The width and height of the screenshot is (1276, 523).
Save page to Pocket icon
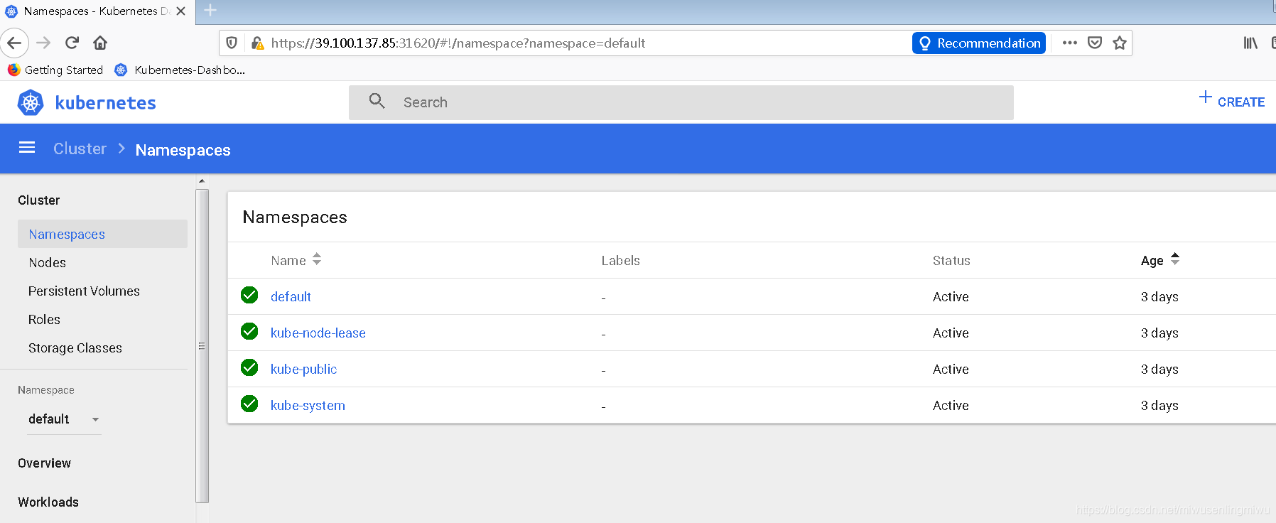click(1095, 43)
